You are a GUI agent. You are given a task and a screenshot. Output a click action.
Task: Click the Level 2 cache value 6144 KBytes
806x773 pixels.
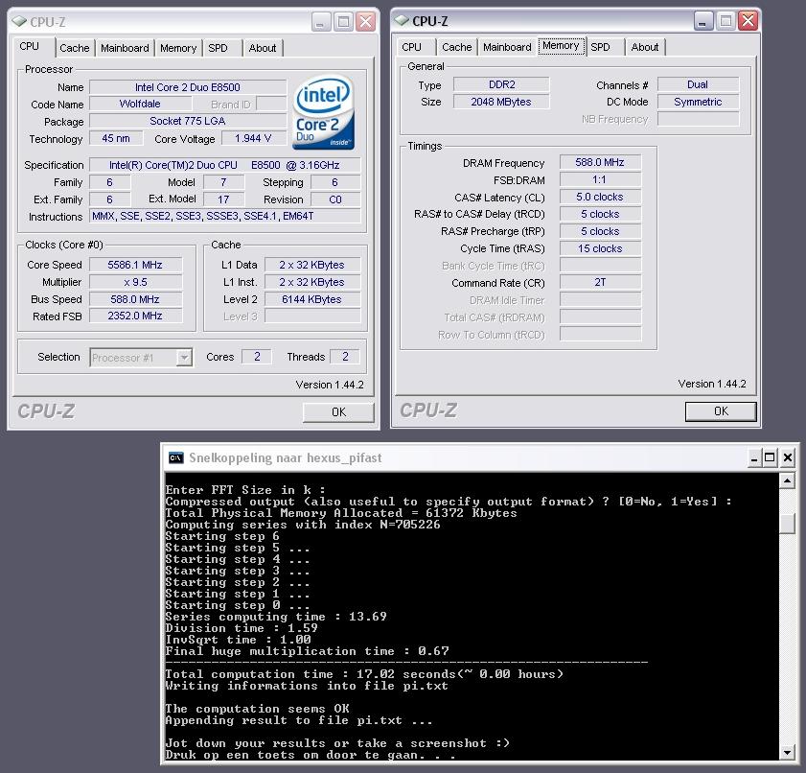[312, 299]
